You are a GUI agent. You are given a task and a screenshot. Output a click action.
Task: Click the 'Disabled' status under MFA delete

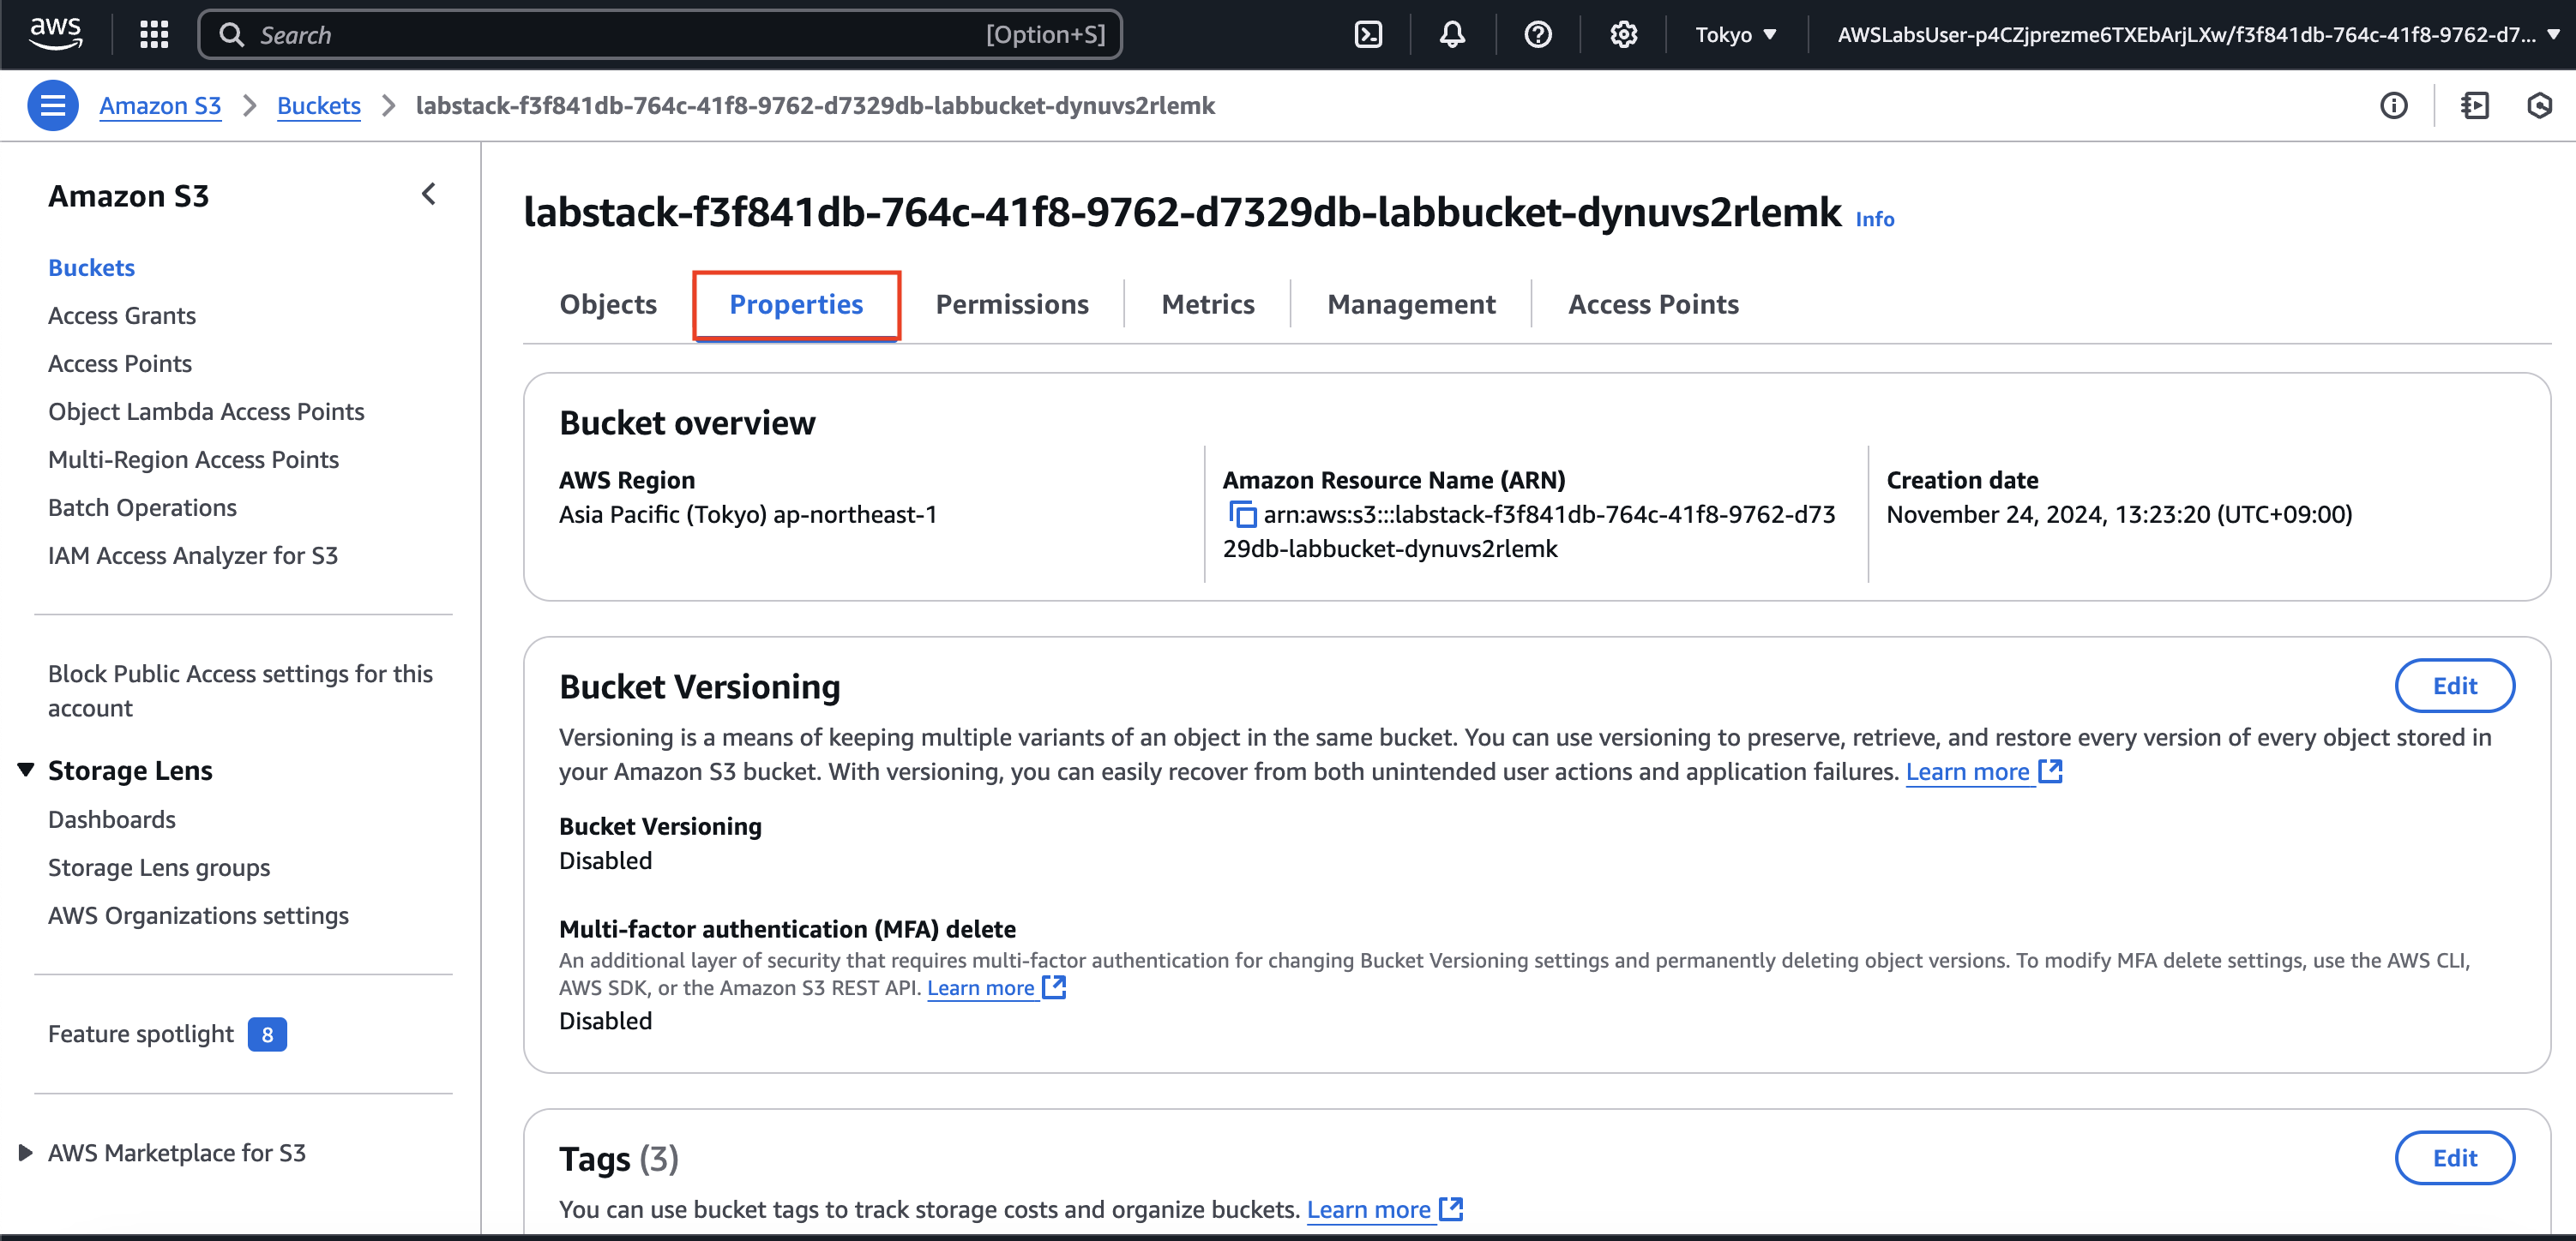tap(605, 1020)
